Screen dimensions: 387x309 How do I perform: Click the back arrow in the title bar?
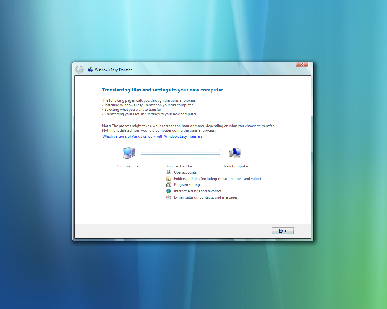click(x=79, y=70)
